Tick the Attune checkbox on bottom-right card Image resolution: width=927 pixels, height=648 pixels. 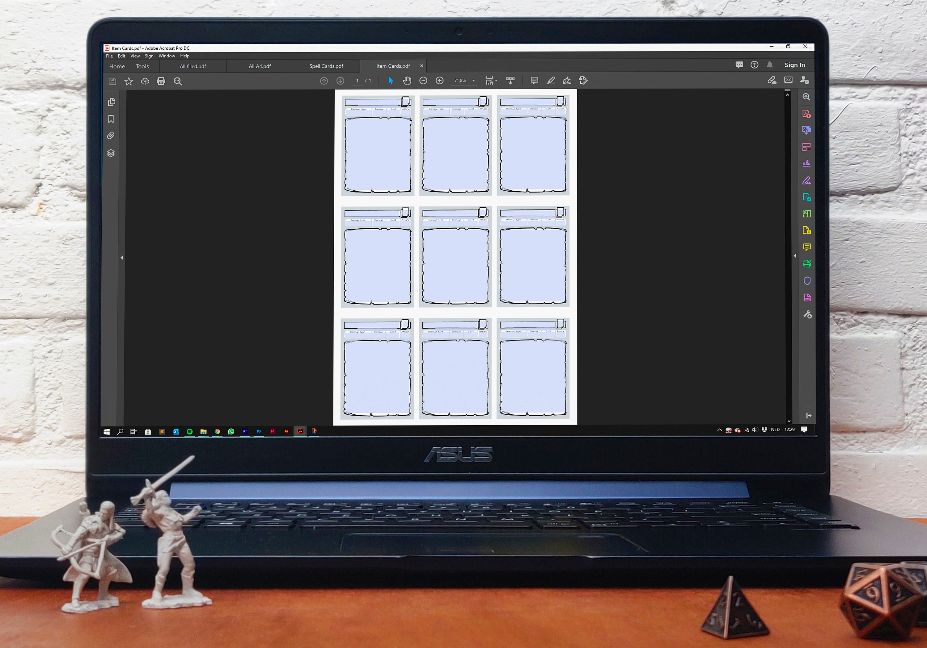click(x=561, y=323)
